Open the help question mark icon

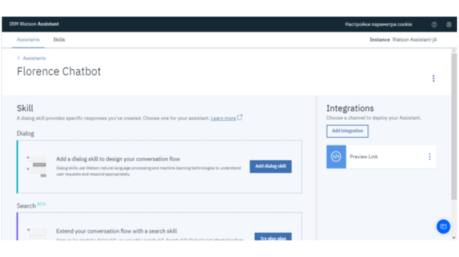click(434, 25)
